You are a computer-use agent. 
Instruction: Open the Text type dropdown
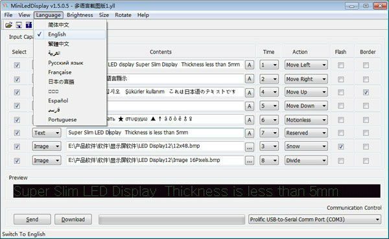click(x=47, y=133)
